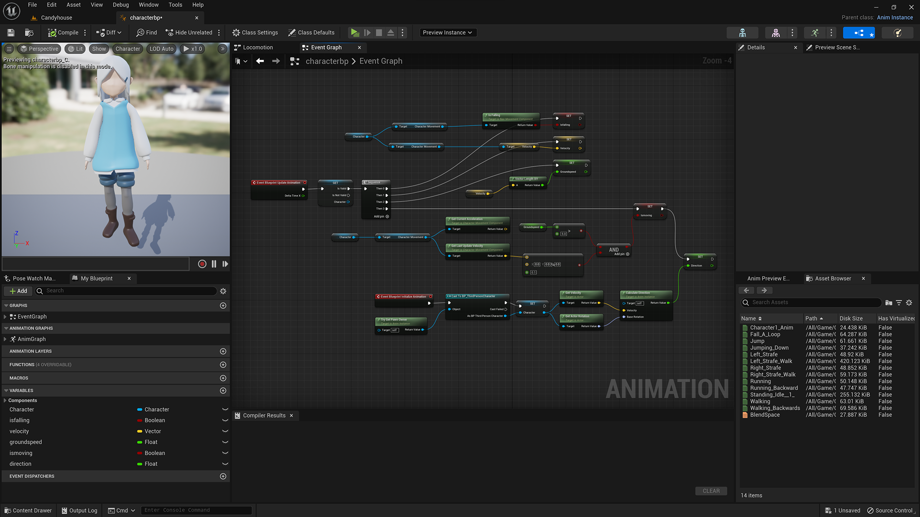Open the Pose Watch Manager tab
920x517 pixels.
pyautogui.click(x=34, y=279)
